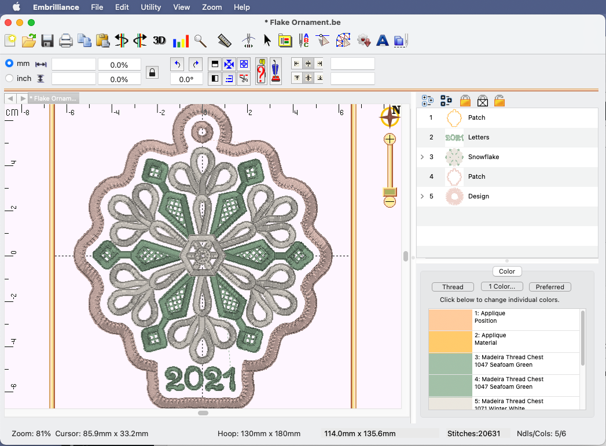
Task: Click the color bar chart icon
Action: pos(181,40)
